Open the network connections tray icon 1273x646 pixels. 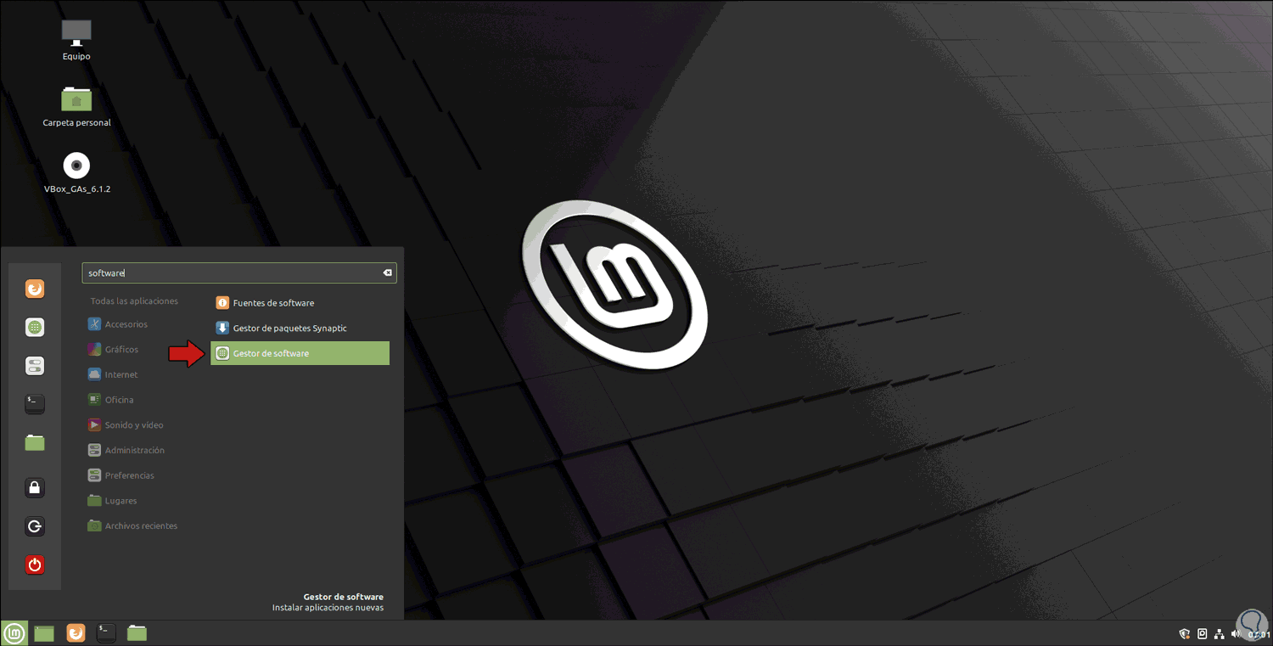coord(1220,634)
